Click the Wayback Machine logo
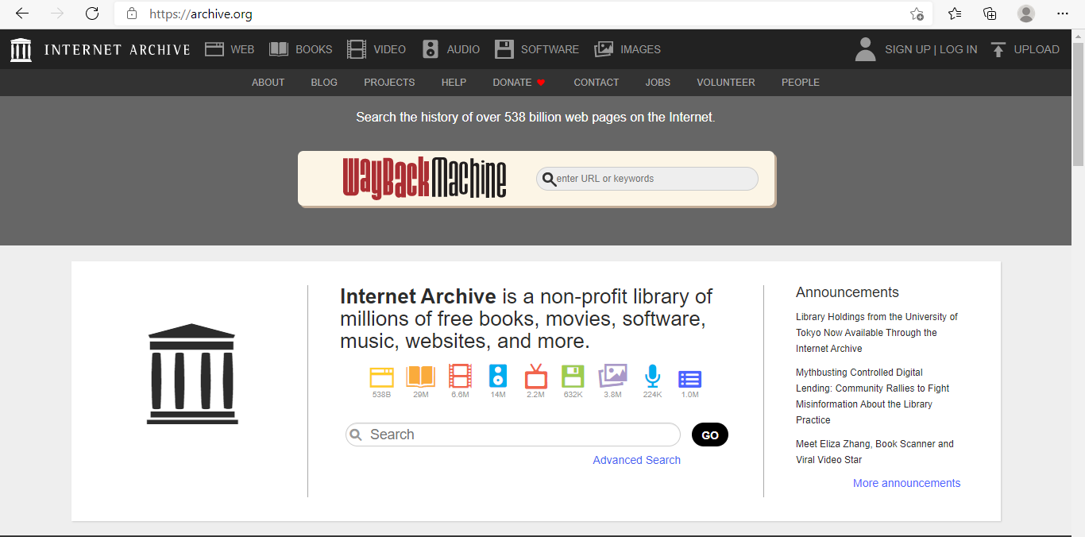The image size is (1085, 537). pyautogui.click(x=424, y=178)
